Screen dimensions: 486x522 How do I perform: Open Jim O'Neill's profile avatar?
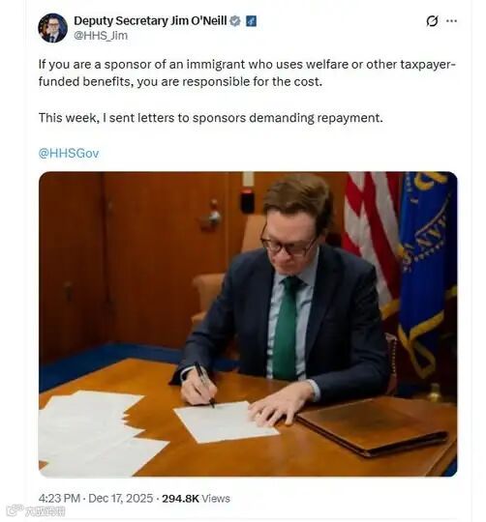(x=52, y=28)
